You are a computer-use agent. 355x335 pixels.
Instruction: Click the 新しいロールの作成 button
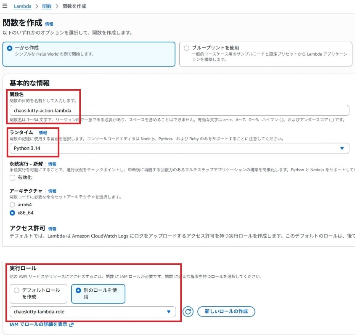click(x=226, y=312)
